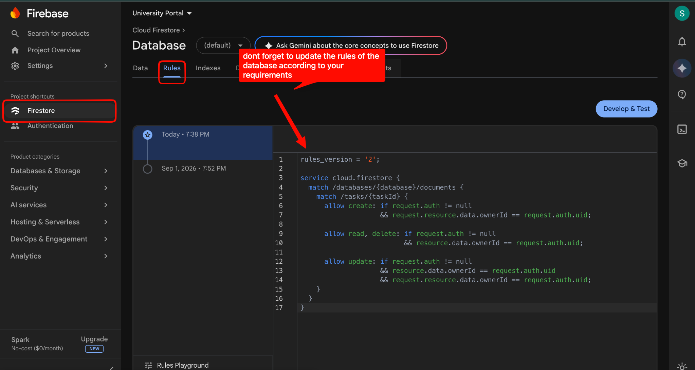This screenshot has width=695, height=370.
Task: Click the Spark No-cost plan label
Action: point(37,343)
